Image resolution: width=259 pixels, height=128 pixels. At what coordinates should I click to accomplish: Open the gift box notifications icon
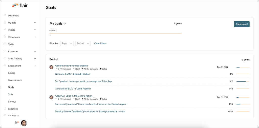coord(16,122)
